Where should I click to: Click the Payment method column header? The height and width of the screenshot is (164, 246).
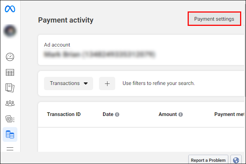pyautogui.click(x=229, y=114)
